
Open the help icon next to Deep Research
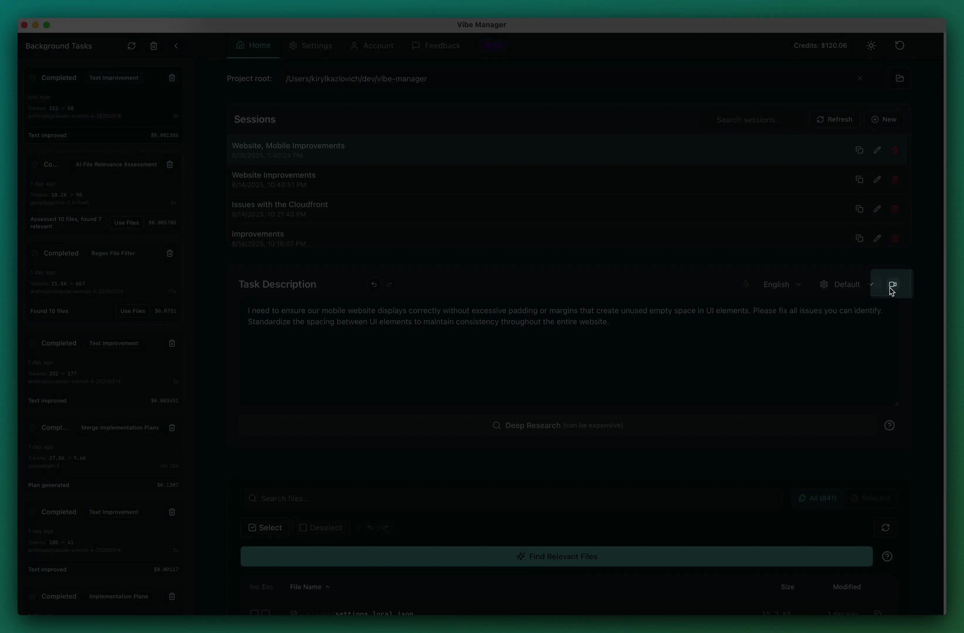889,426
